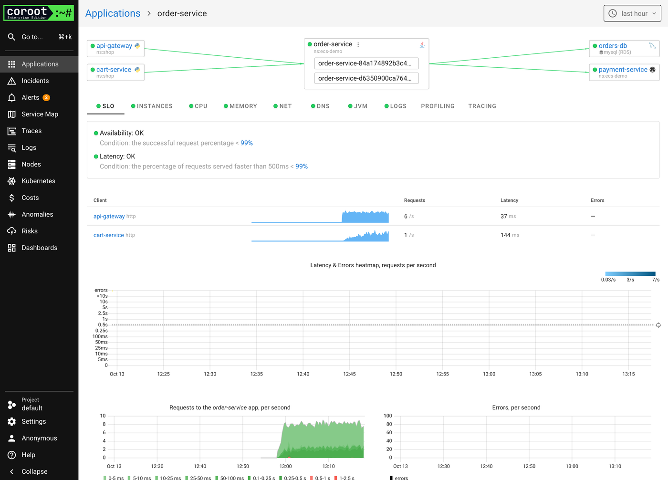Switch to the CPU tab
This screenshot has height=480, width=668.
point(198,106)
